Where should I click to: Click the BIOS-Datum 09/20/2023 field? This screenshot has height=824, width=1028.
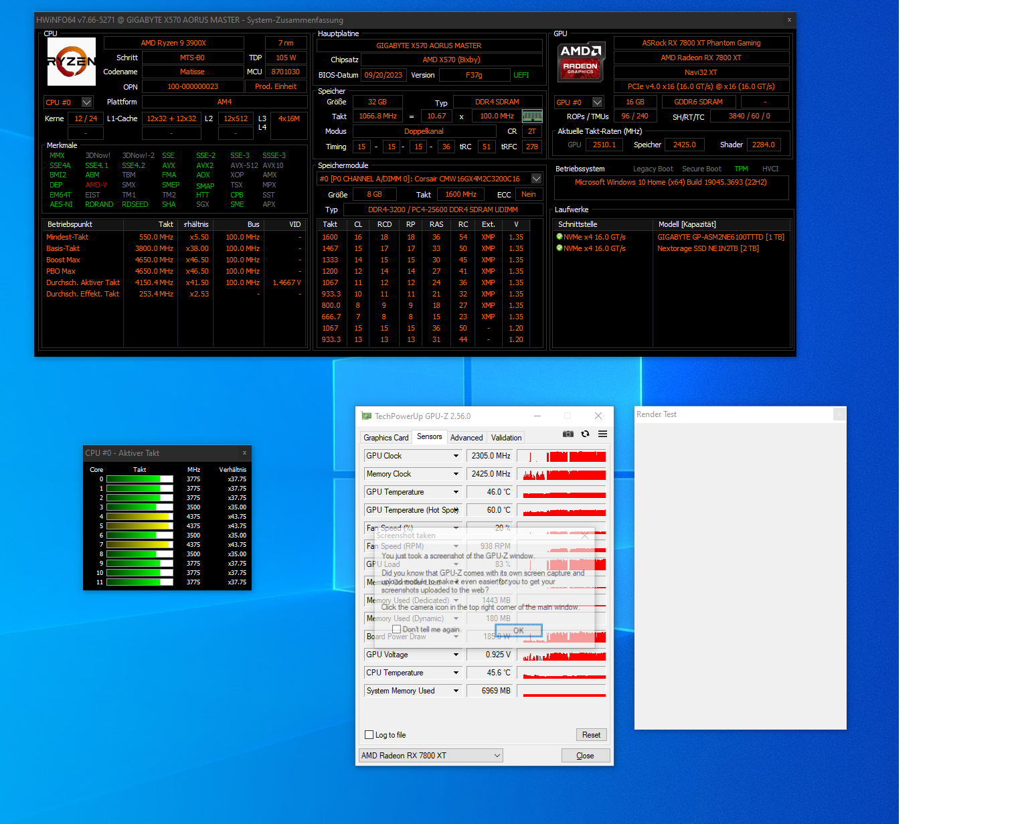pos(383,75)
